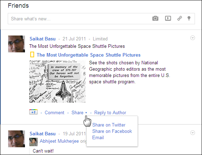Open Saikat Basu profile on 19 Jul post
The image size is (202, 155).
tap(43, 134)
